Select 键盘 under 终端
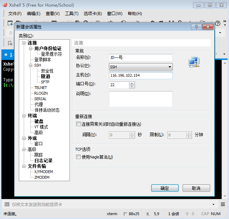Viewport: 229px width, 219px height. point(39,121)
